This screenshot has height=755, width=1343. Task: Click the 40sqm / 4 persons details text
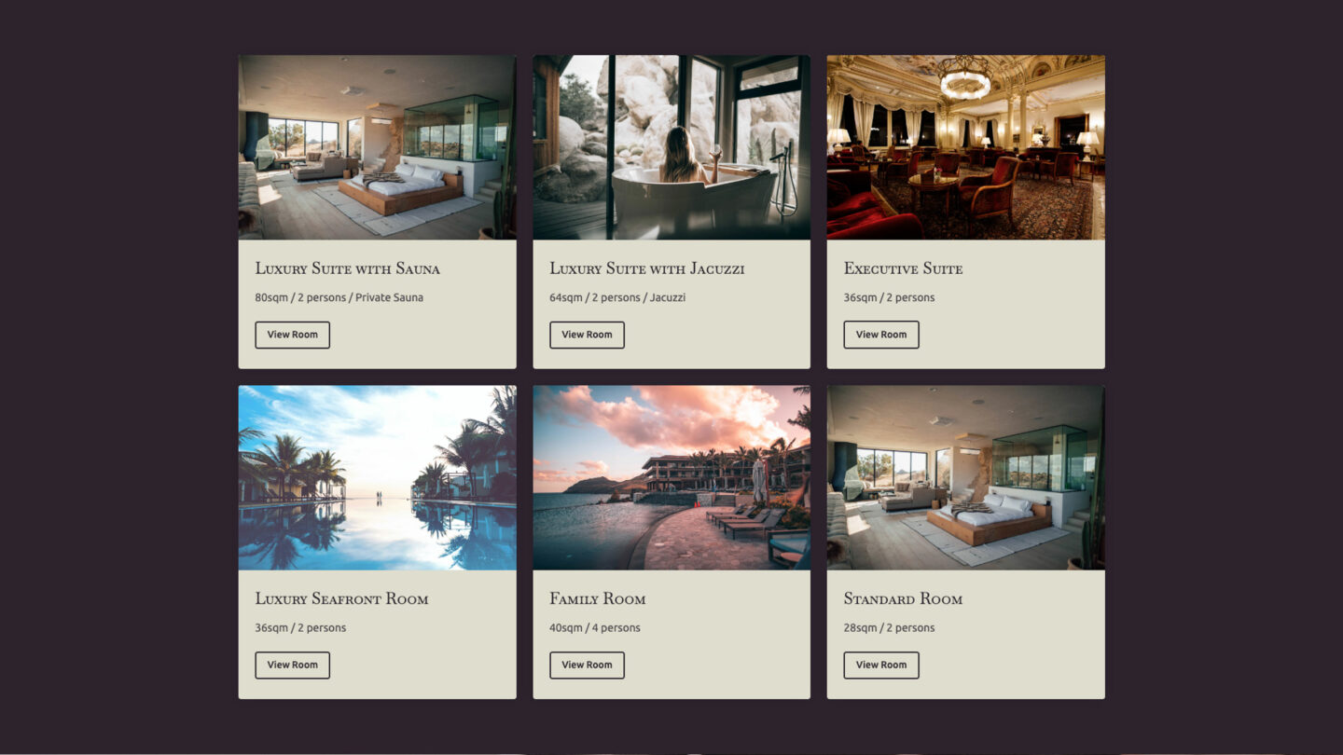coord(594,627)
